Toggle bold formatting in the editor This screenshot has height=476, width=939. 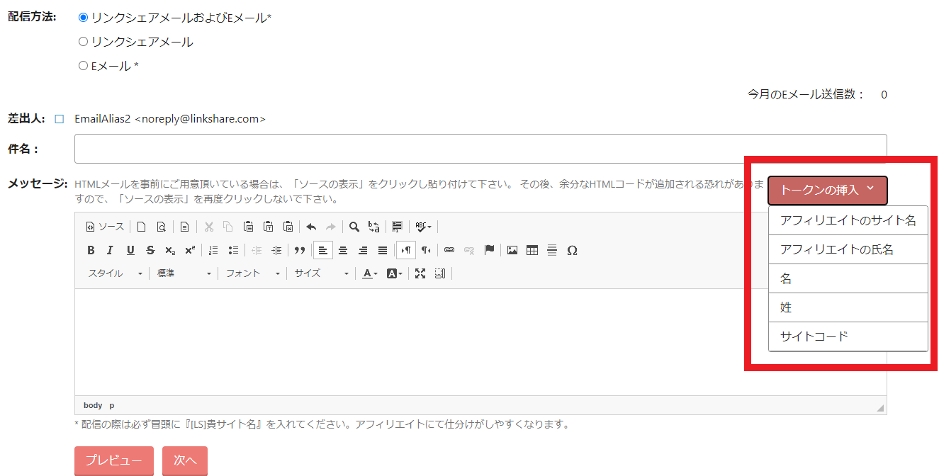(x=91, y=250)
